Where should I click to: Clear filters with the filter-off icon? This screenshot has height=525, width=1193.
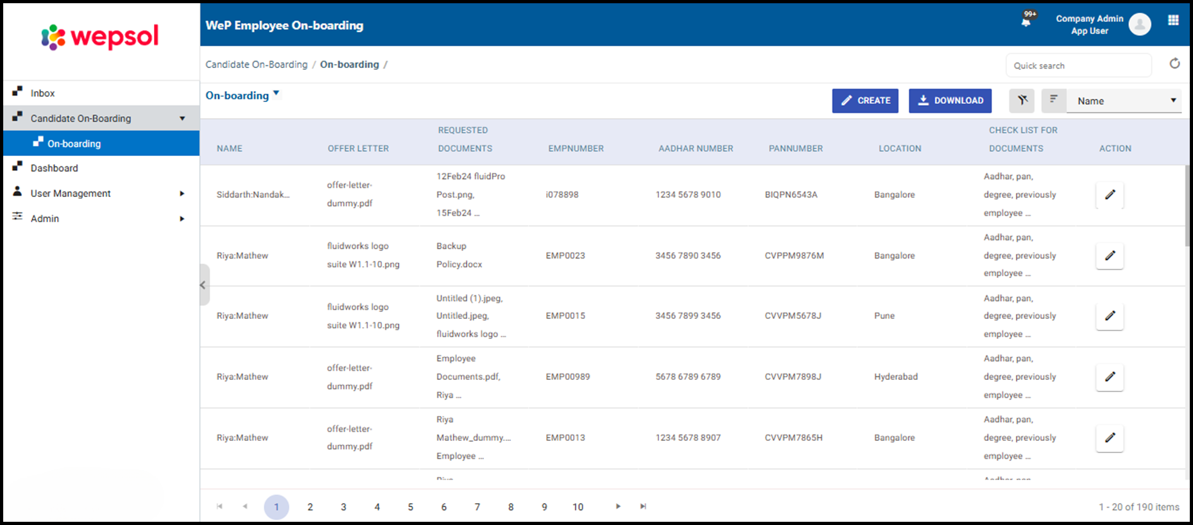tap(1022, 100)
